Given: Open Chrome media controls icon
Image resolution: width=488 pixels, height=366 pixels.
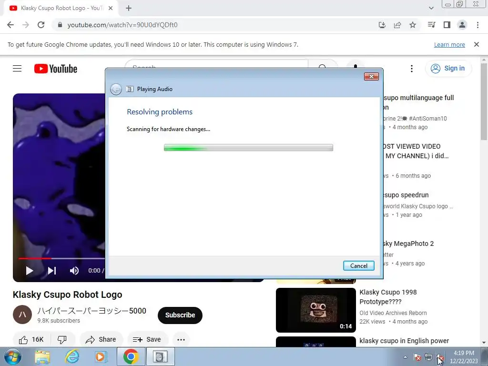Looking at the screenshot, I should [x=431, y=25].
